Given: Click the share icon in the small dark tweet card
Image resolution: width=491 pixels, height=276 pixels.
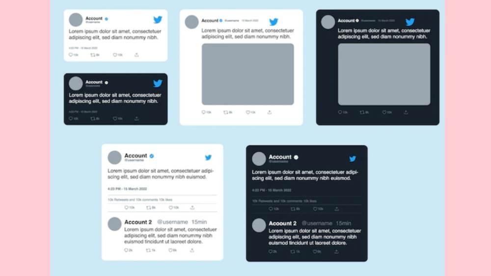Looking at the screenshot, I should pyautogui.click(x=136, y=118).
